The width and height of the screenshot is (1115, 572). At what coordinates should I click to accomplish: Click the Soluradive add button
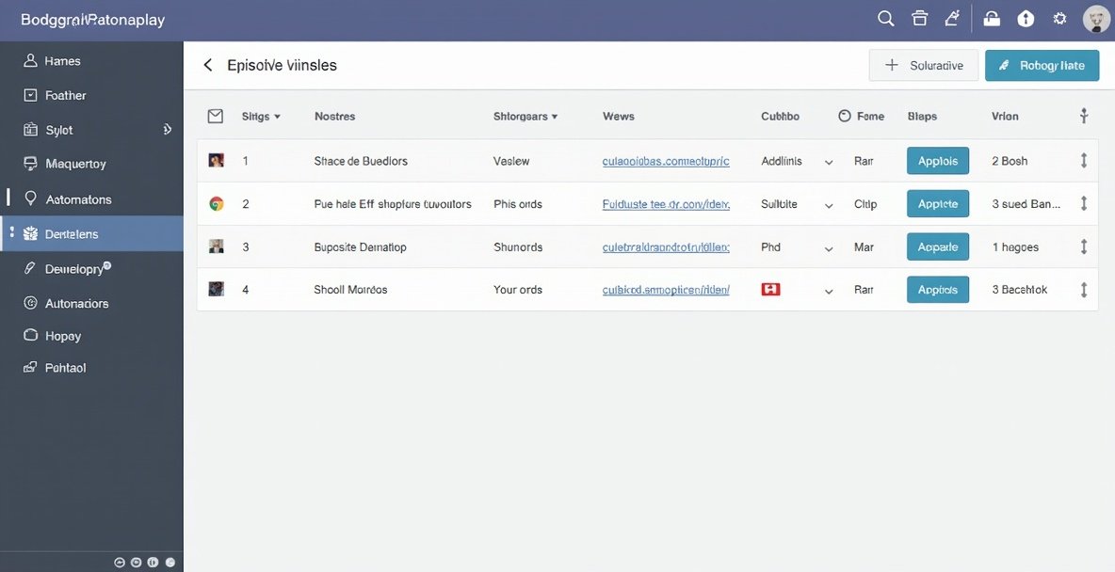pos(923,66)
